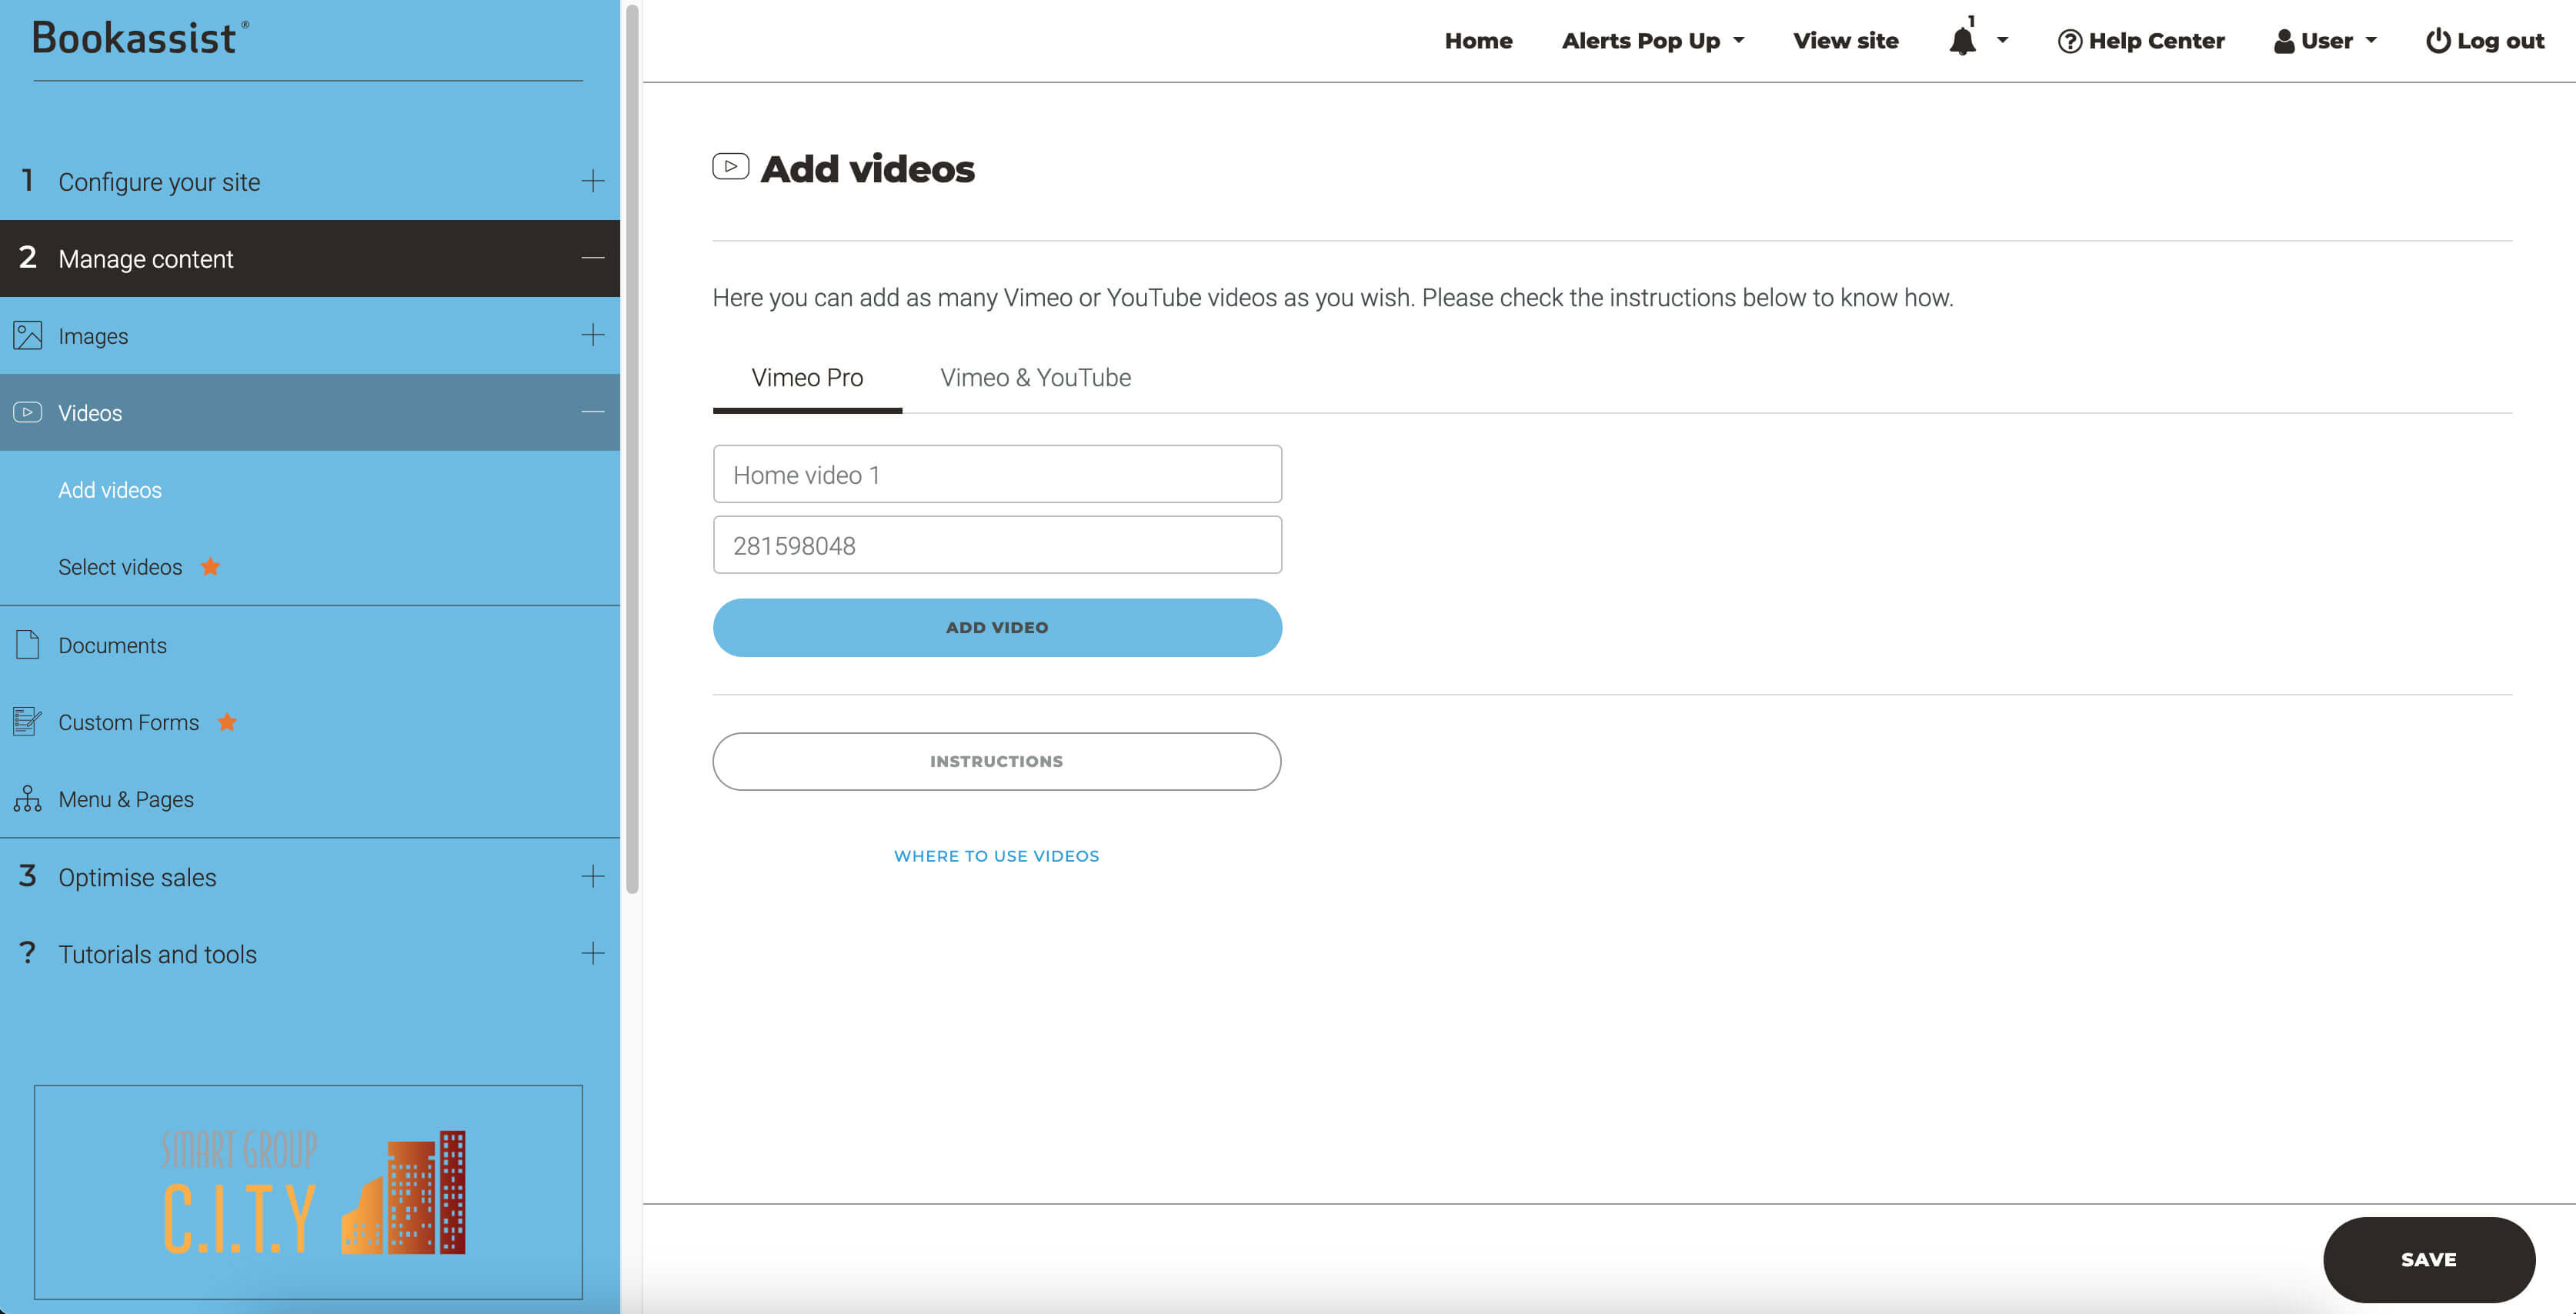Open the User account dropdown
The image size is (2576, 1314).
click(x=2325, y=41)
